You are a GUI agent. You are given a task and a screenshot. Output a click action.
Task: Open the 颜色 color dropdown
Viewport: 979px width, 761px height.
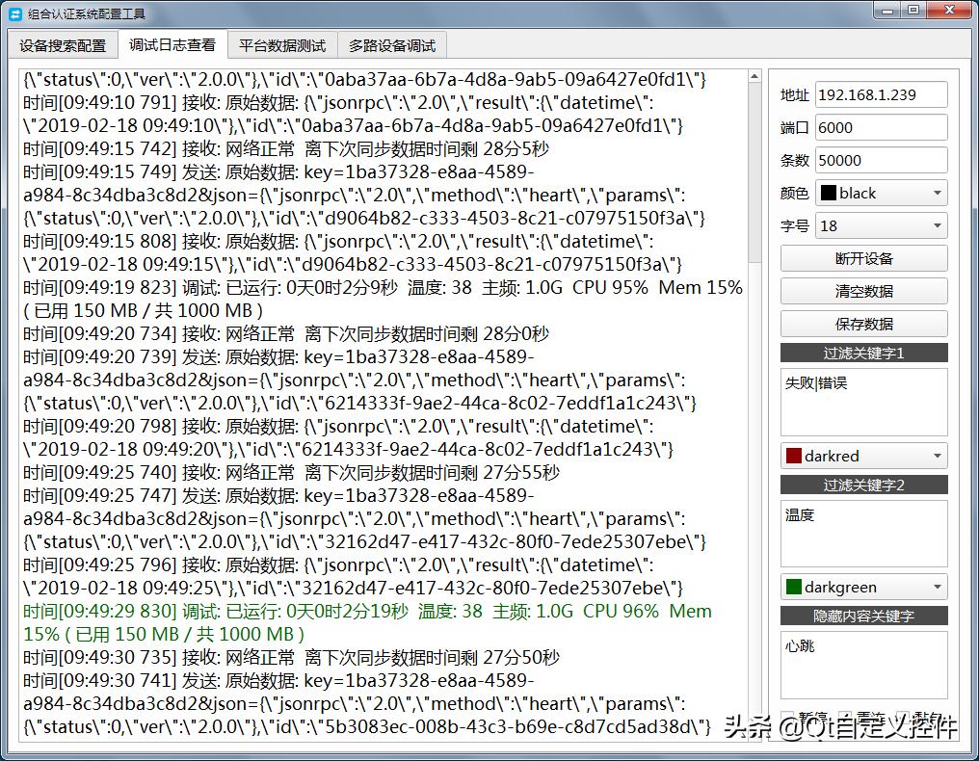point(939,192)
